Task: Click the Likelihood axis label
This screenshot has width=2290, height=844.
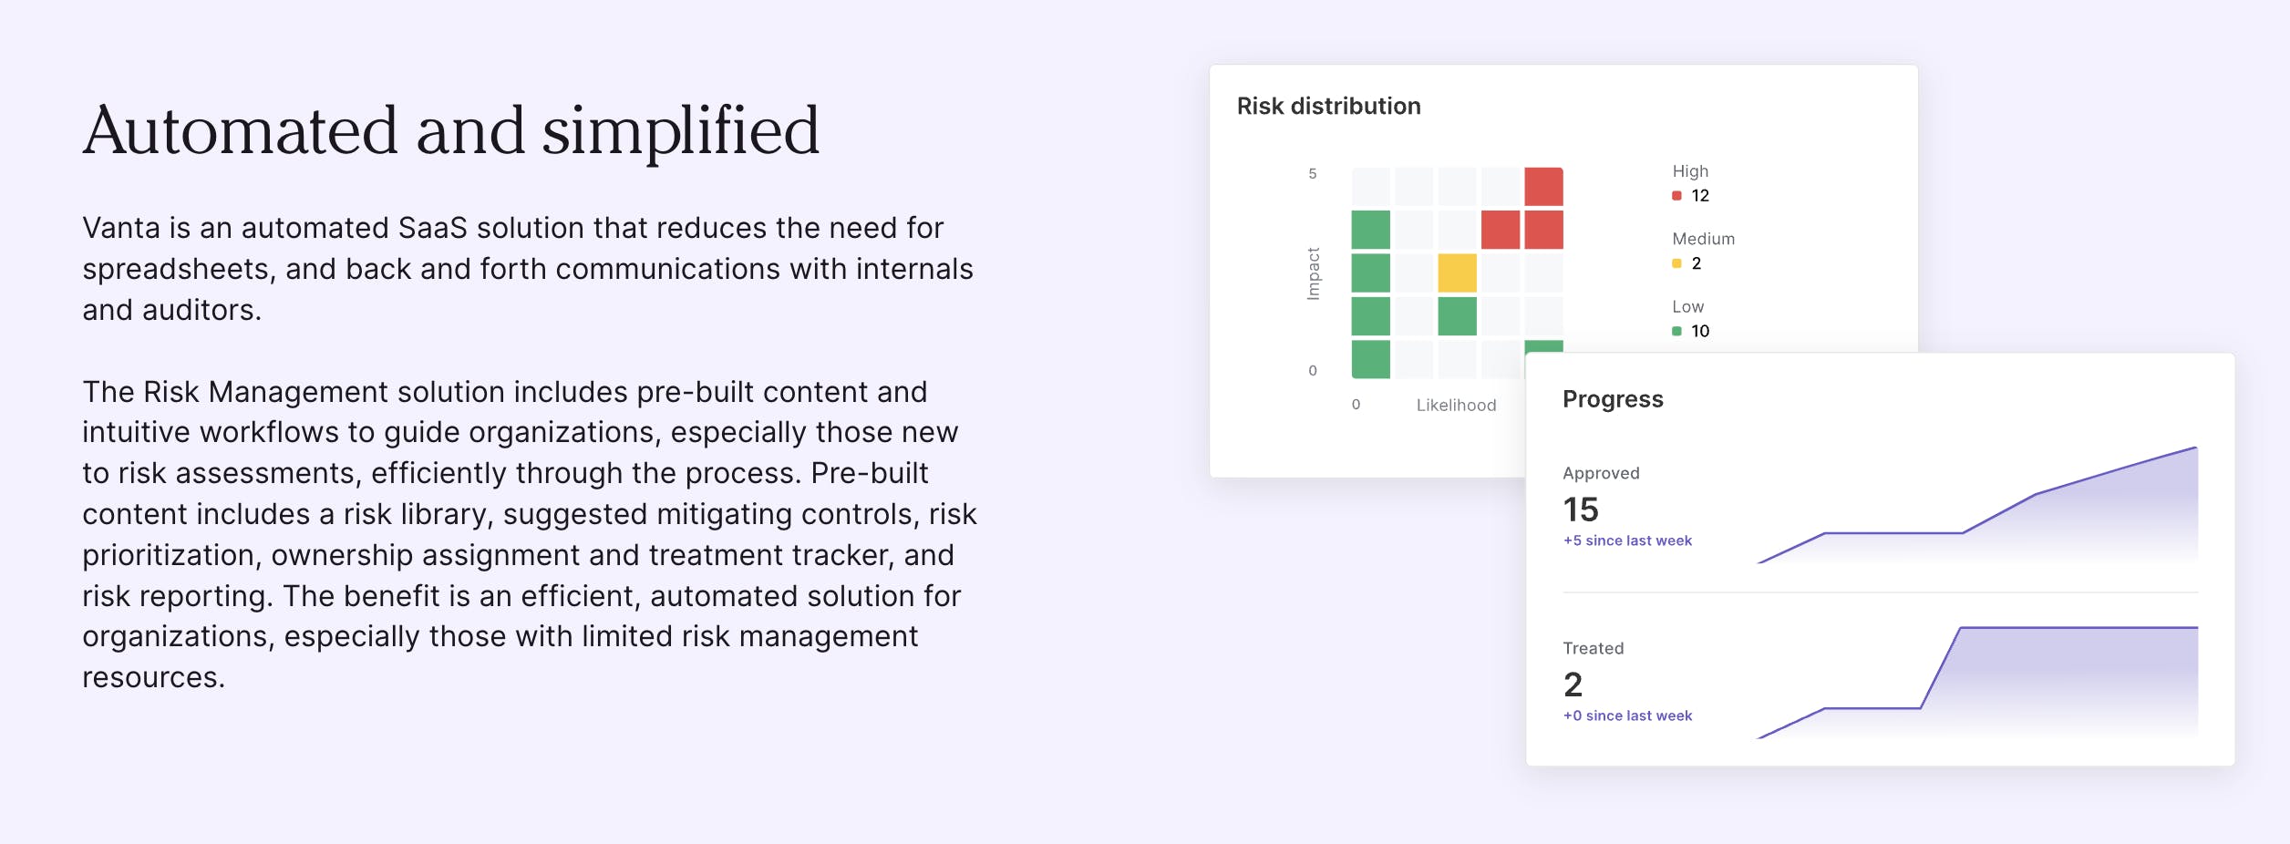Action: coord(1456,406)
